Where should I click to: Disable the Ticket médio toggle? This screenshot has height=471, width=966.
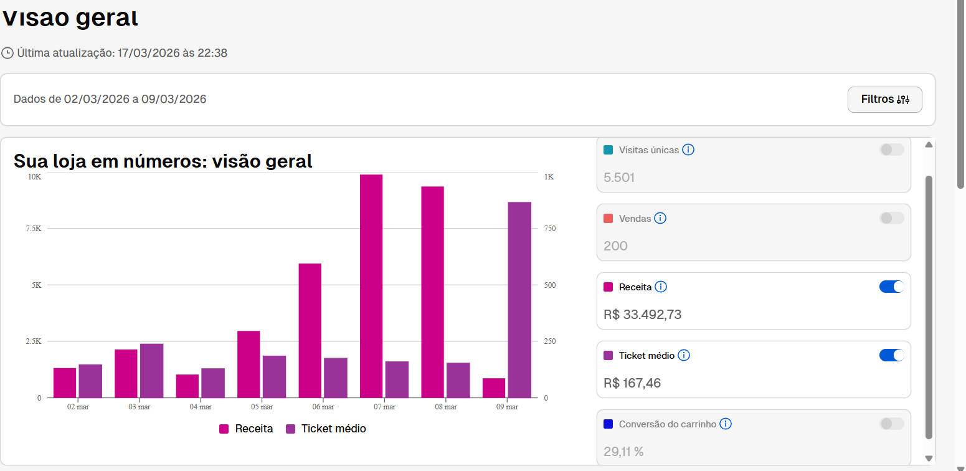(891, 355)
